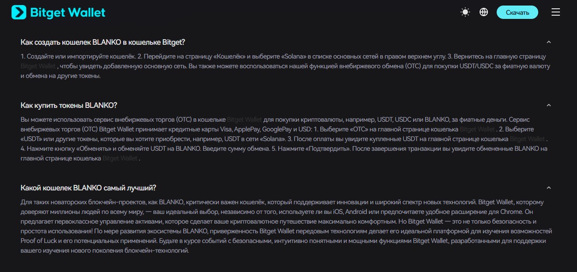Collapse chevron beside 'Как купить токены BLANKO?'
Image resolution: width=577 pixels, height=272 pixels.
(549, 105)
